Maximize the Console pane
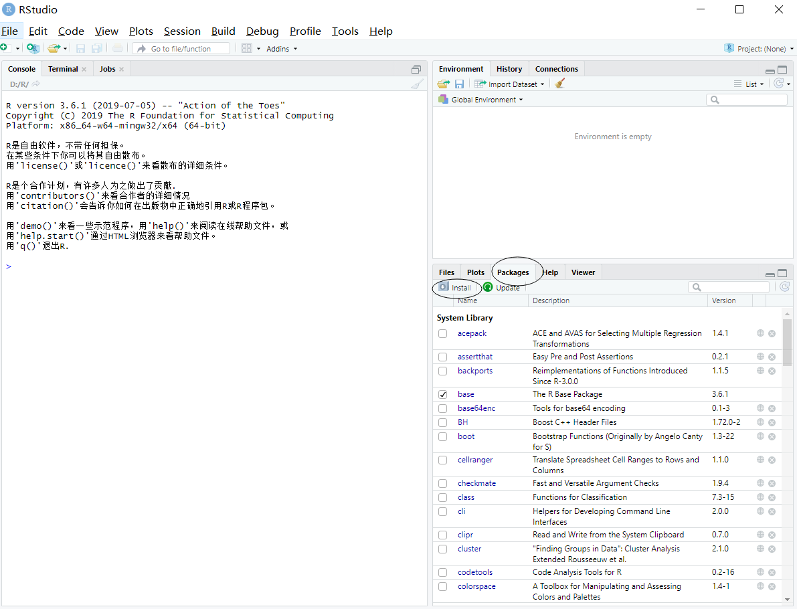Image resolution: width=797 pixels, height=609 pixels. (x=416, y=69)
